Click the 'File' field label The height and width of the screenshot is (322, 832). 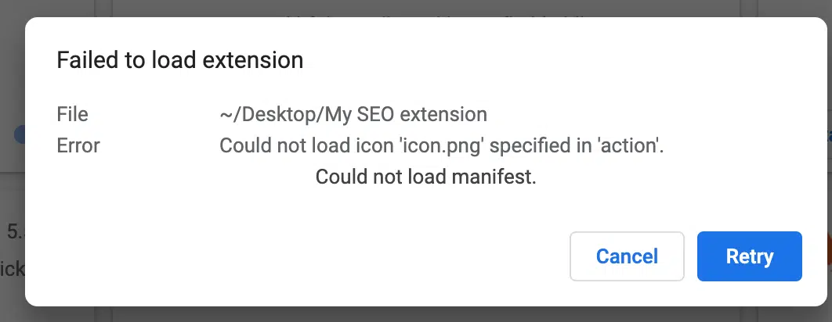click(72, 114)
